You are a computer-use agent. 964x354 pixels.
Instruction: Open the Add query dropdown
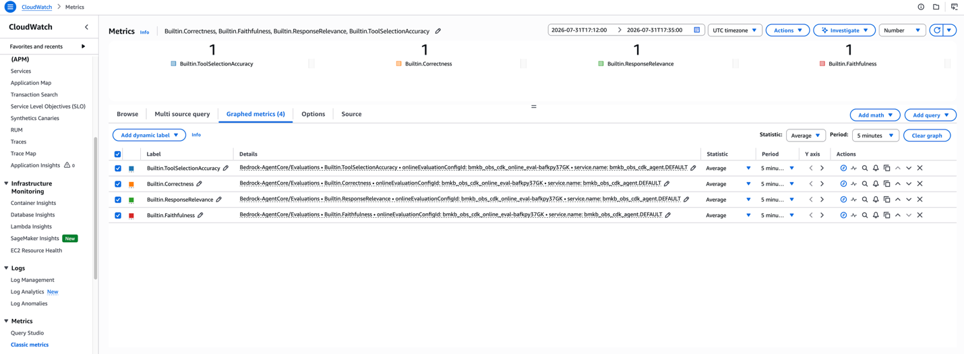pos(930,115)
